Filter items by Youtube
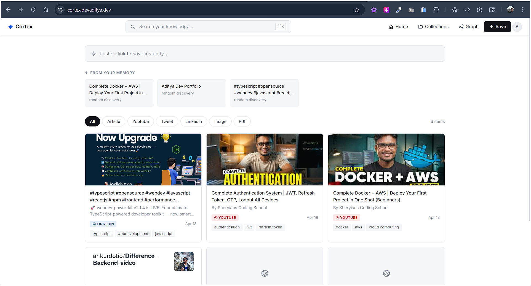This screenshot has width=531, height=286. tap(140, 122)
